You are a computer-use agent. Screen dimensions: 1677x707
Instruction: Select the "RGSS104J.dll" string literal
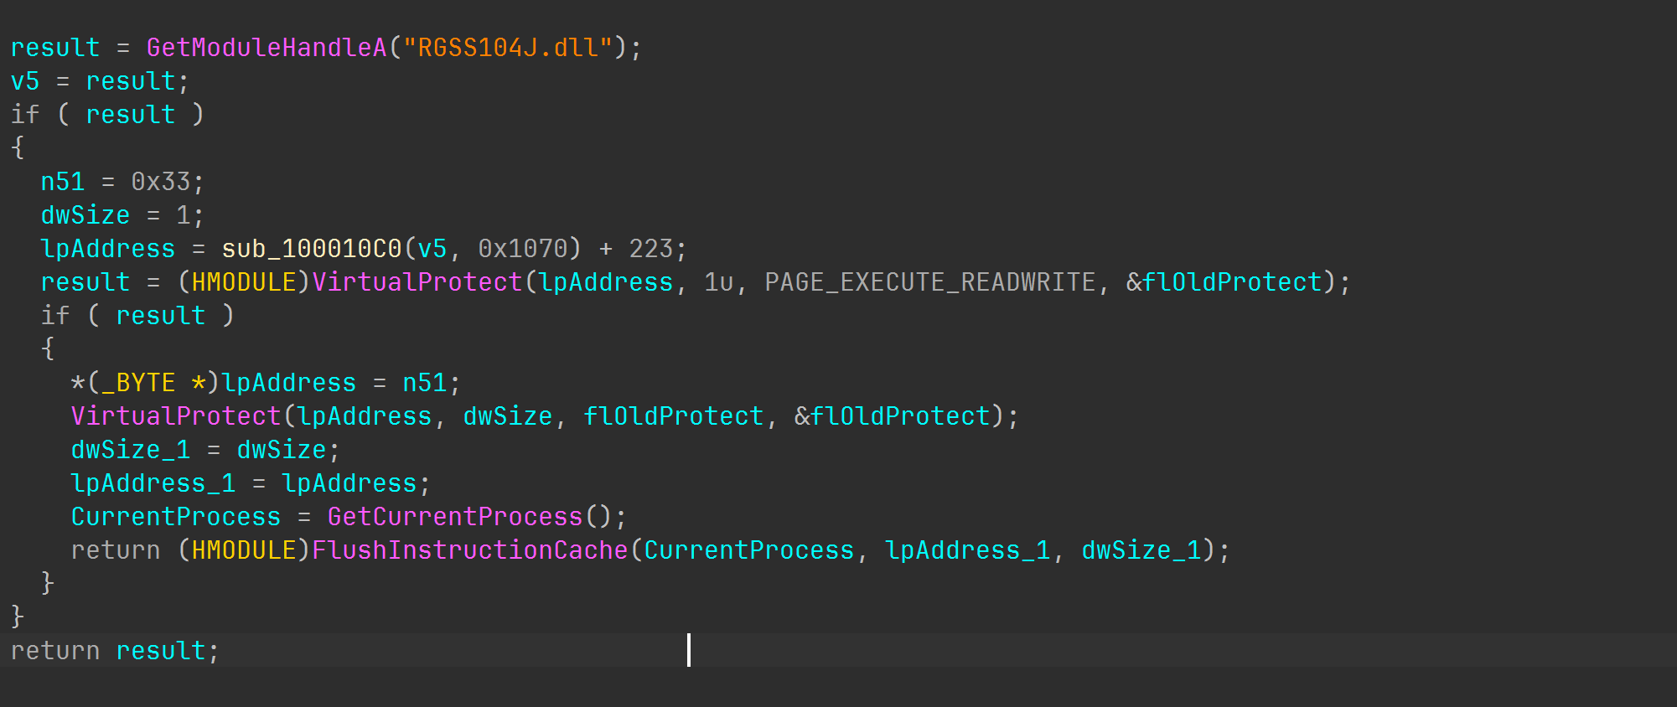(508, 48)
